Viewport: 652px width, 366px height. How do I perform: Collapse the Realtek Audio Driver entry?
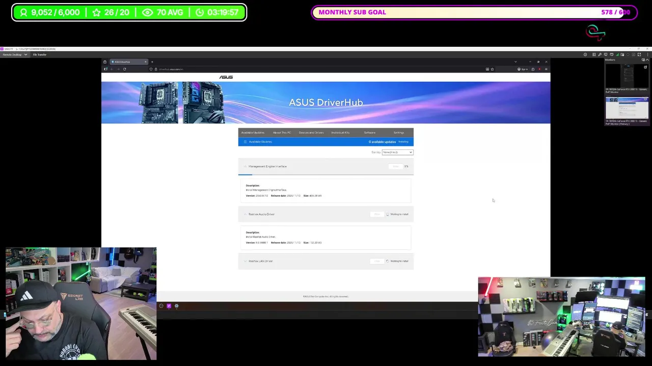point(245,214)
